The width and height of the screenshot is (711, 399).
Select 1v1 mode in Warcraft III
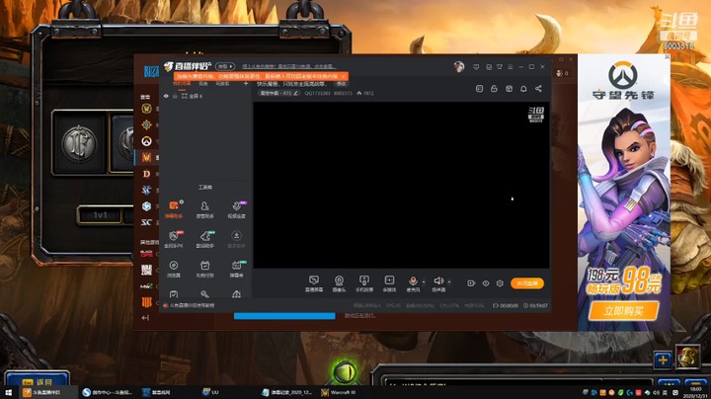pyautogui.click(x=100, y=215)
